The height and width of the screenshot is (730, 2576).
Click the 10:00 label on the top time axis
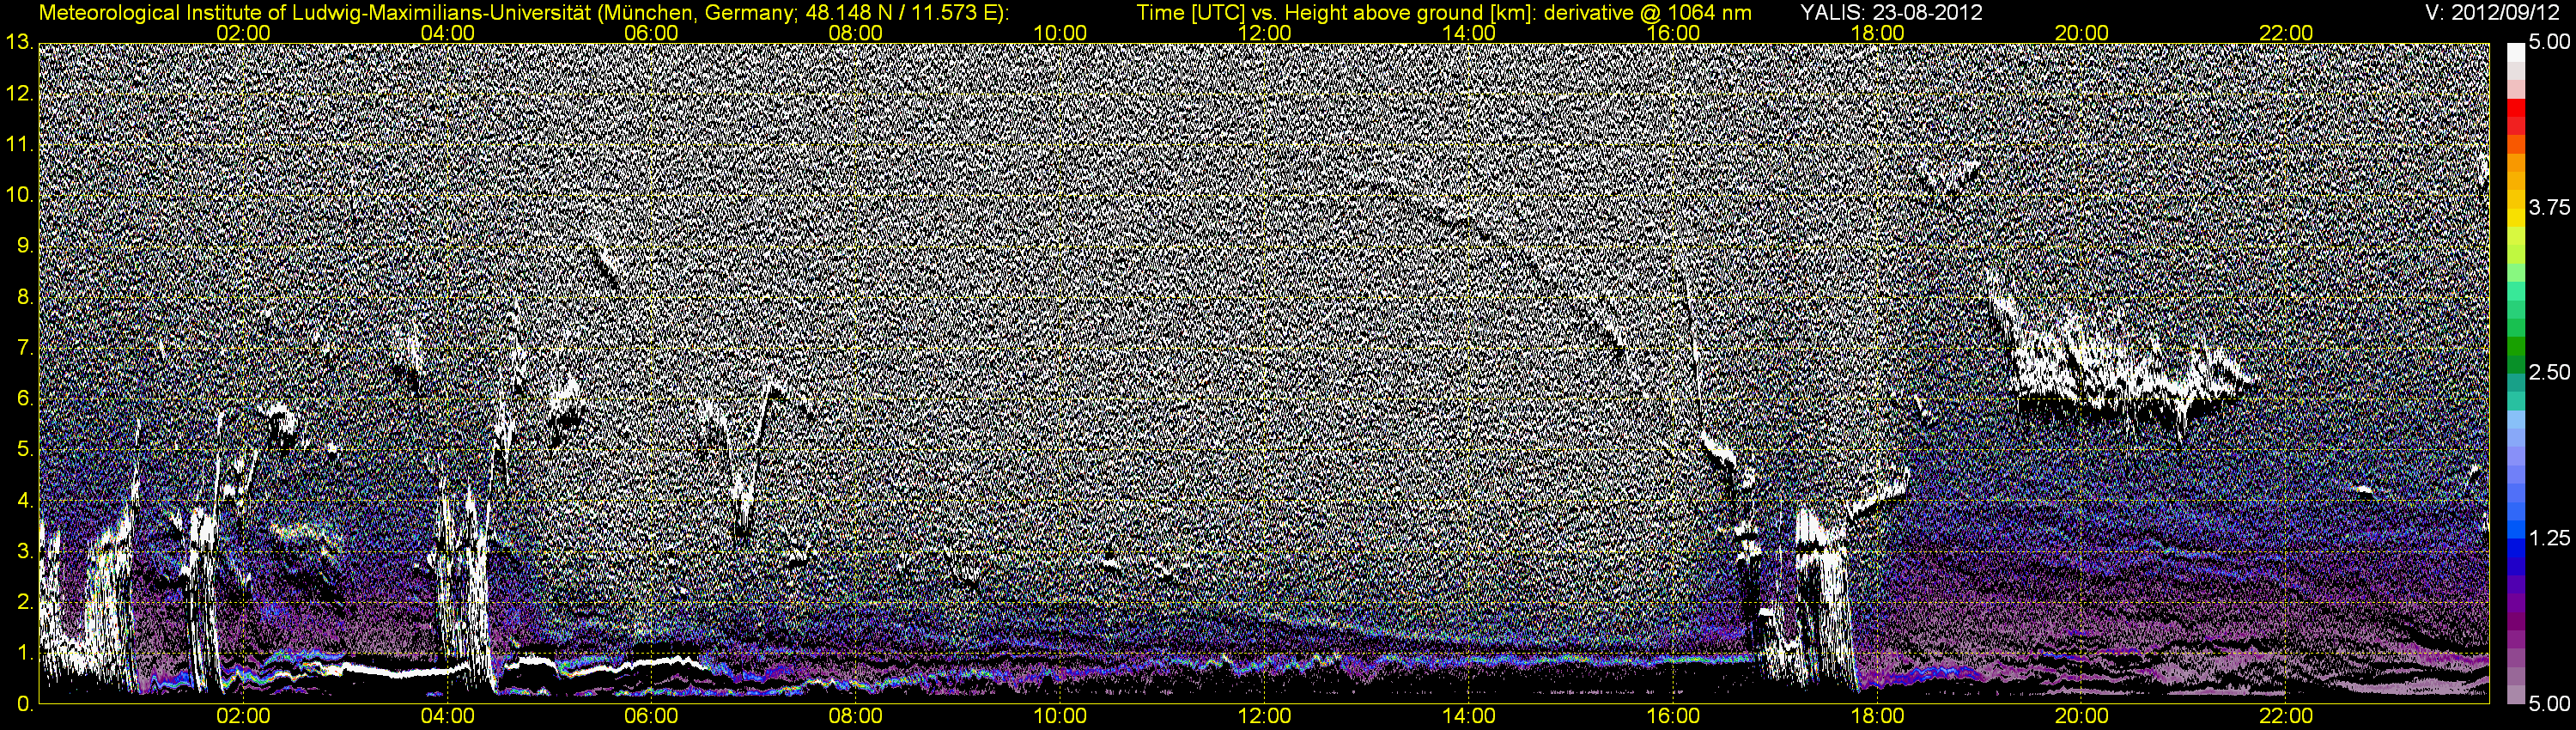(1060, 33)
